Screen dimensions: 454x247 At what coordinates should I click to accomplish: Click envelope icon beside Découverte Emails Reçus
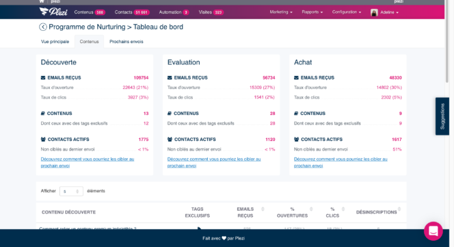pos(43,78)
